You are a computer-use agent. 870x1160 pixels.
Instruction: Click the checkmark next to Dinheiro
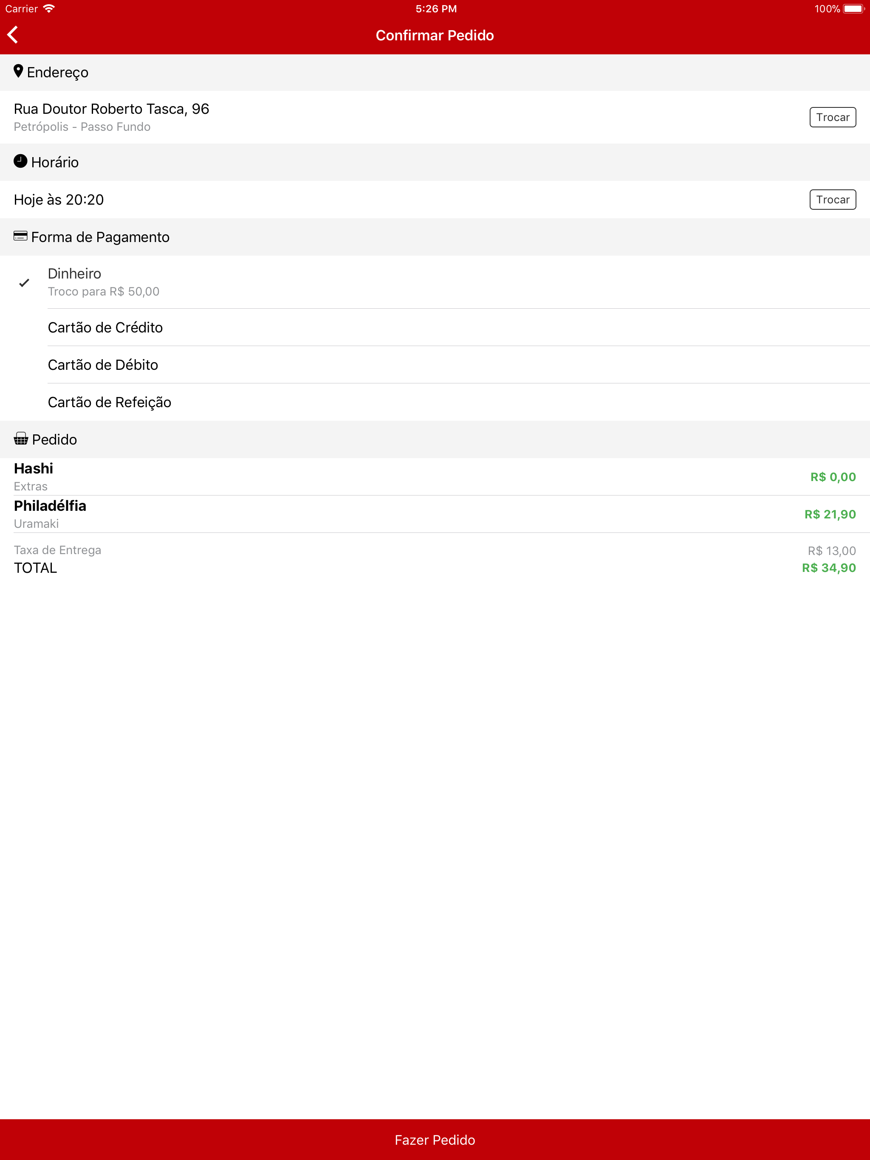(x=24, y=283)
